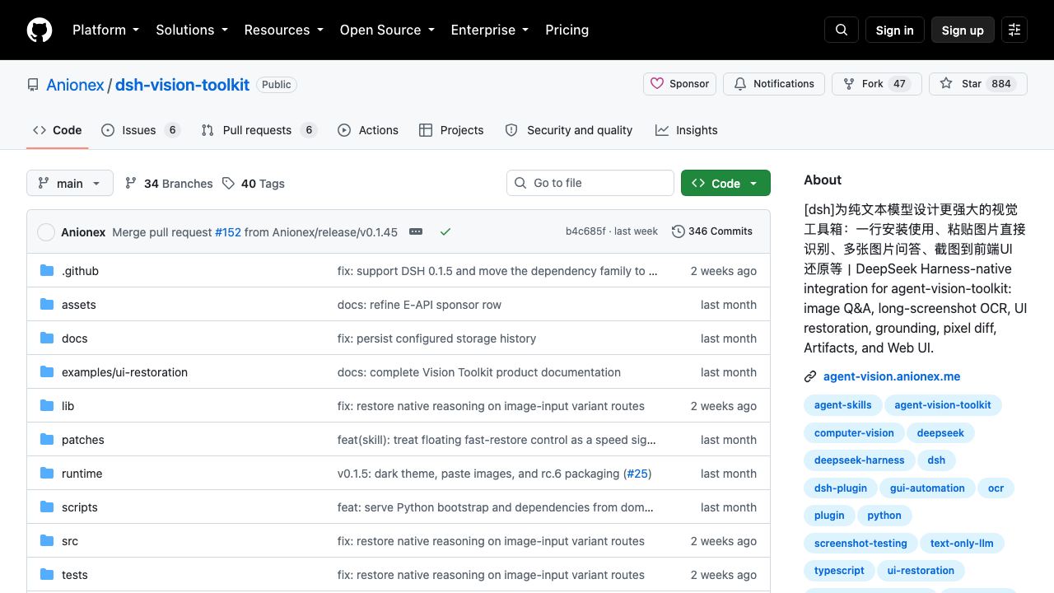The image size is (1054, 593).
Task: Open the agent-vision.anionex.me website link
Action: point(892,376)
